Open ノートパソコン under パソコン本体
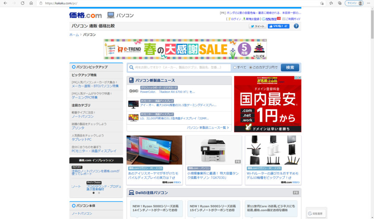374x219 pixels. tap(82, 214)
